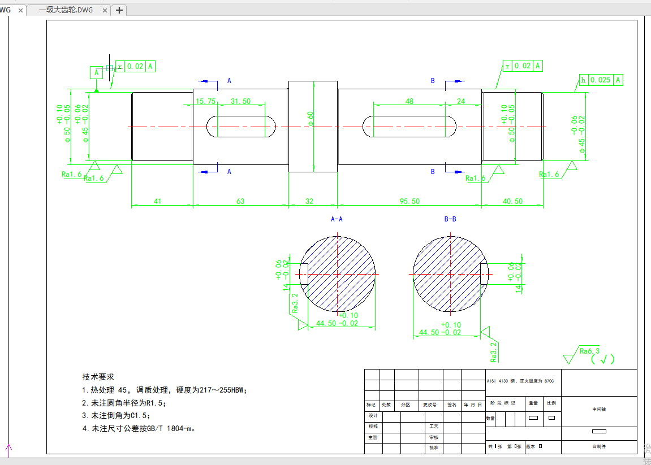The width and height of the screenshot is (651, 465).
Task: Select the 31.50 keyway dimension
Action: 241,102
